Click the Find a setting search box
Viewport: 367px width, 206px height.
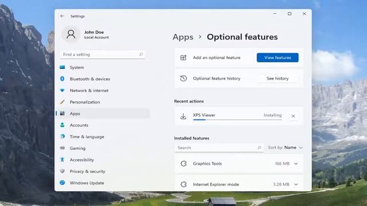click(x=103, y=54)
